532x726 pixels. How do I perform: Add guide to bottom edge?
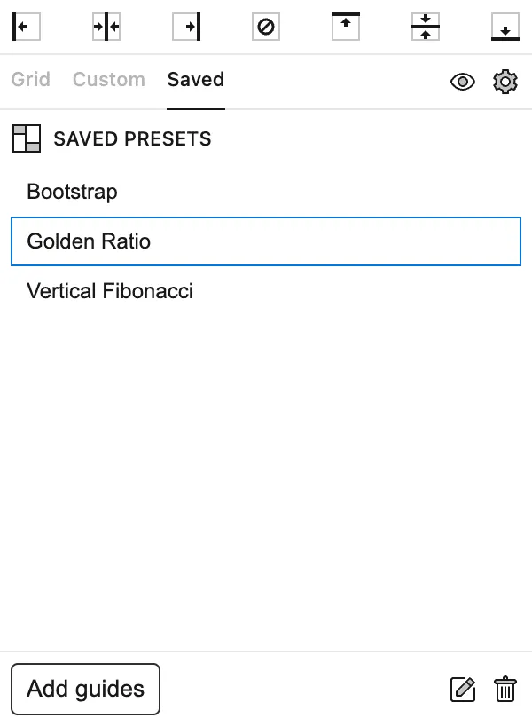tap(505, 27)
